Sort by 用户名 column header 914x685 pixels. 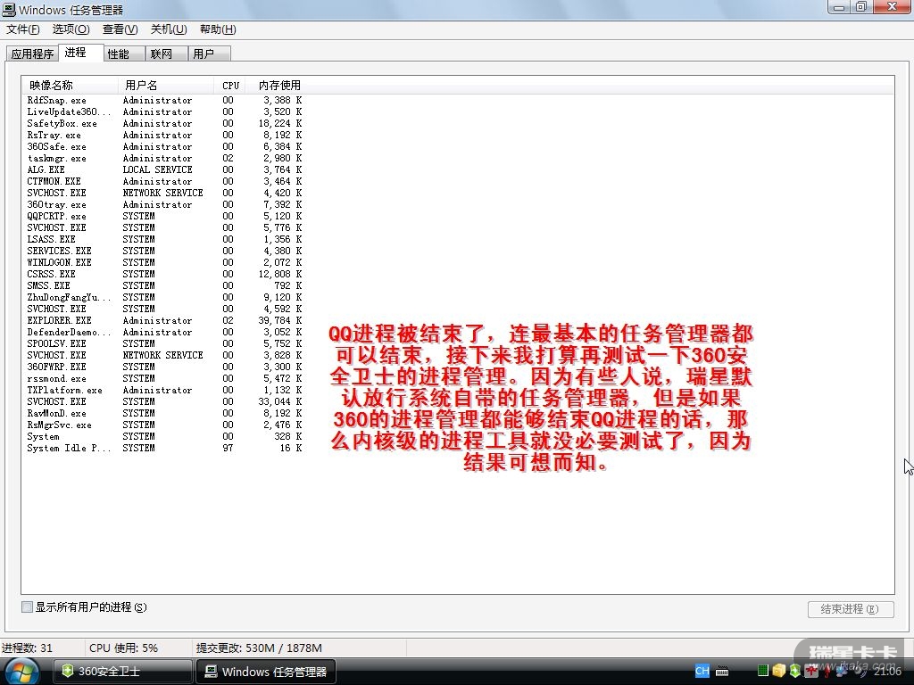point(166,85)
